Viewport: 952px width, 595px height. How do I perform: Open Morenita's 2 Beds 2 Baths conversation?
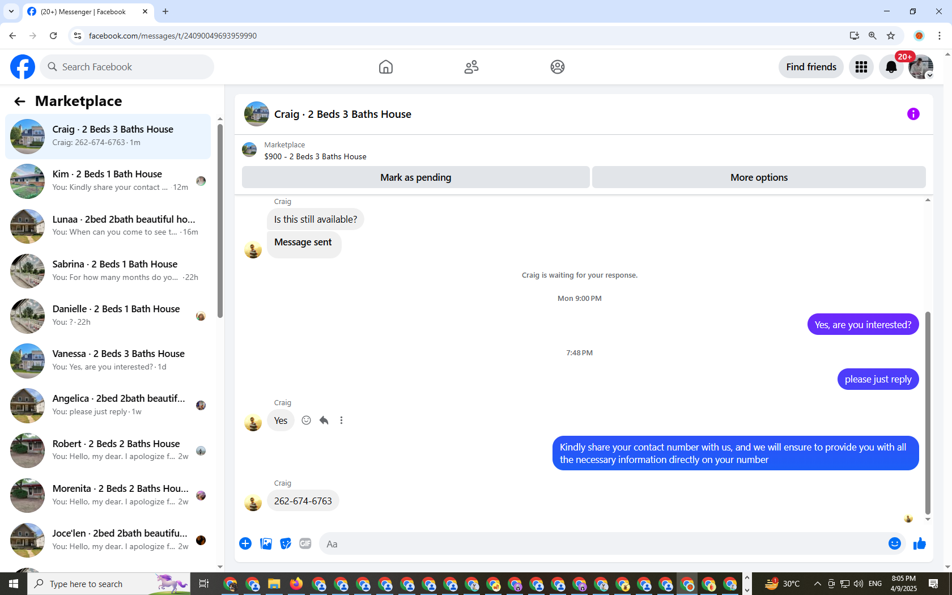(x=108, y=495)
